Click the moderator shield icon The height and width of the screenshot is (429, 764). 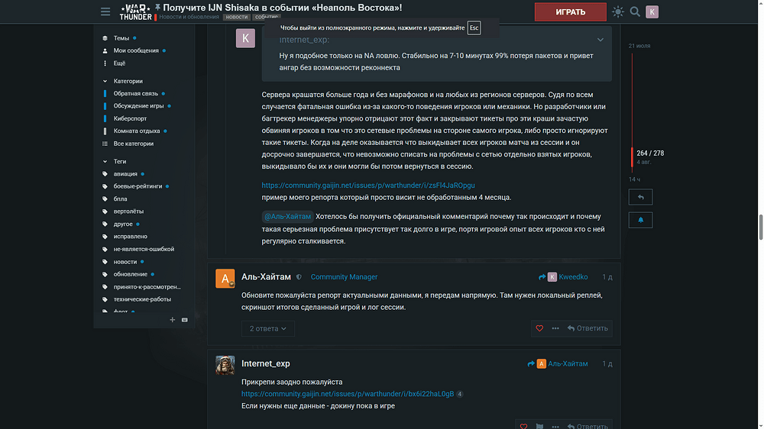point(299,277)
